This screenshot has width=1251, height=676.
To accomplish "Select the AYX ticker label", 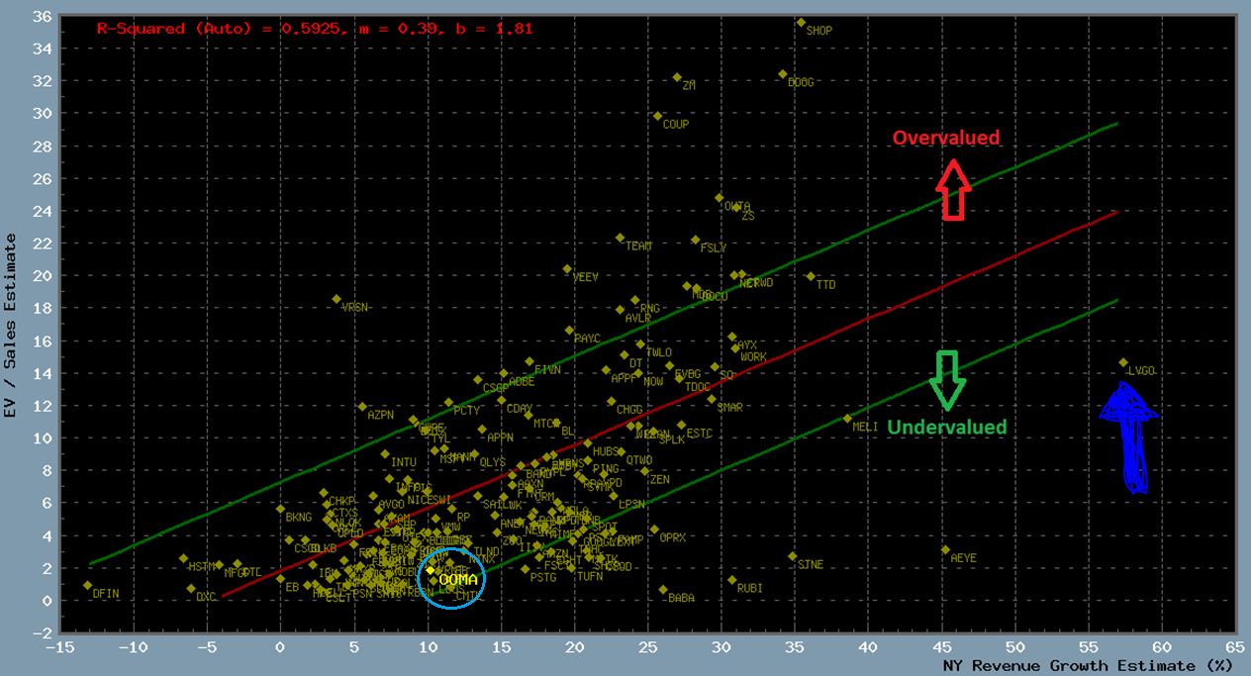I will 747,345.
